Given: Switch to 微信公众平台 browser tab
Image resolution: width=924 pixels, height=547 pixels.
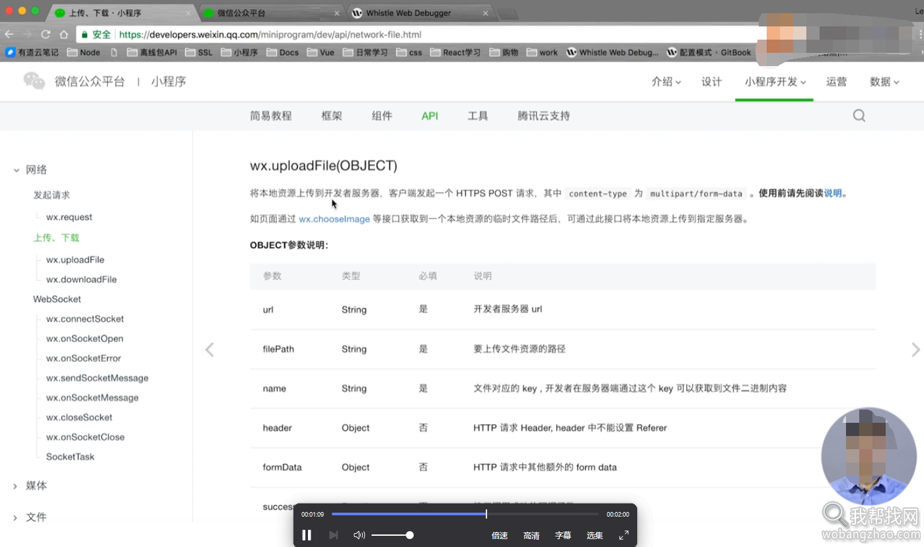Looking at the screenshot, I should pos(271,13).
